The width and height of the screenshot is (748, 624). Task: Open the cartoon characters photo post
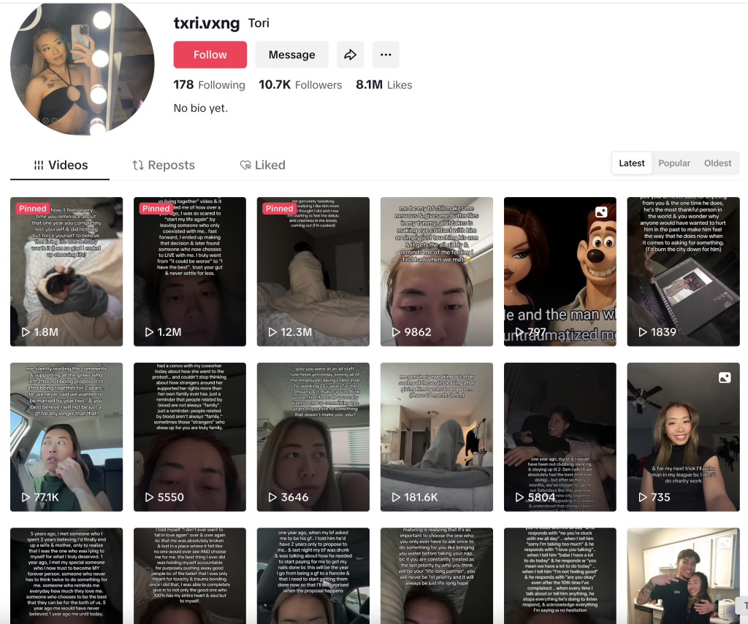coord(560,271)
